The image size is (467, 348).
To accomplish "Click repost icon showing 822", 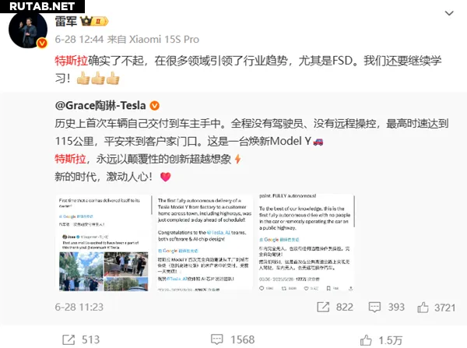I will pos(323,307).
